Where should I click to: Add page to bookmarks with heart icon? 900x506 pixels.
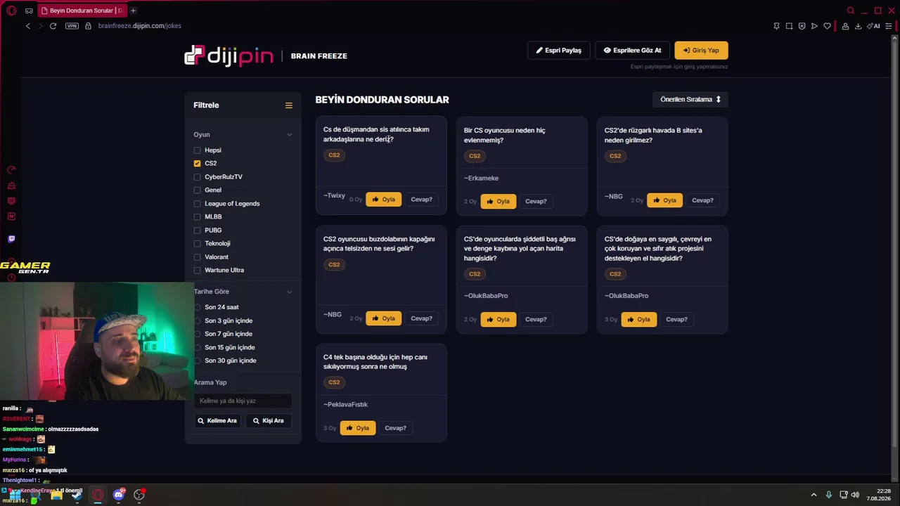827,26
